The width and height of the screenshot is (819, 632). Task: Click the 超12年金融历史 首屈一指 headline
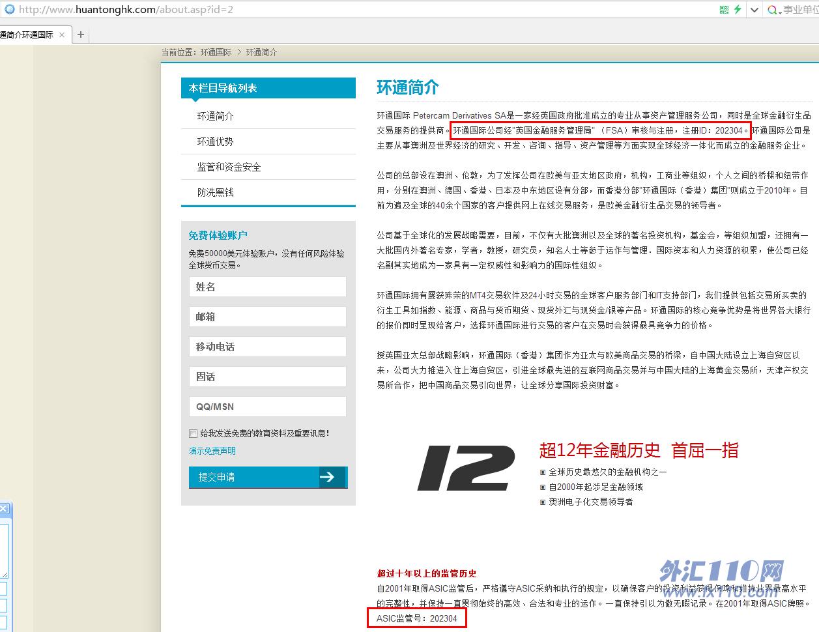[x=639, y=450]
